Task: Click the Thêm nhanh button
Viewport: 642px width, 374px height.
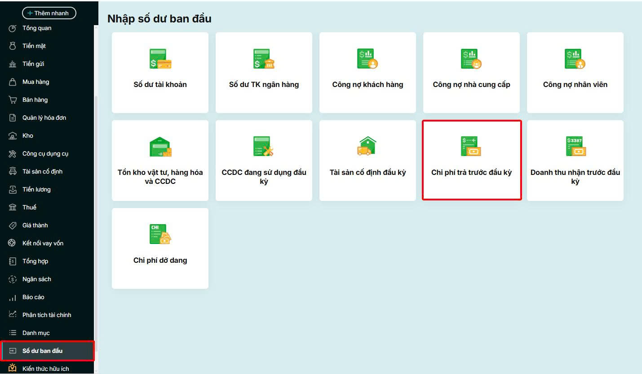Action: pyautogui.click(x=49, y=13)
